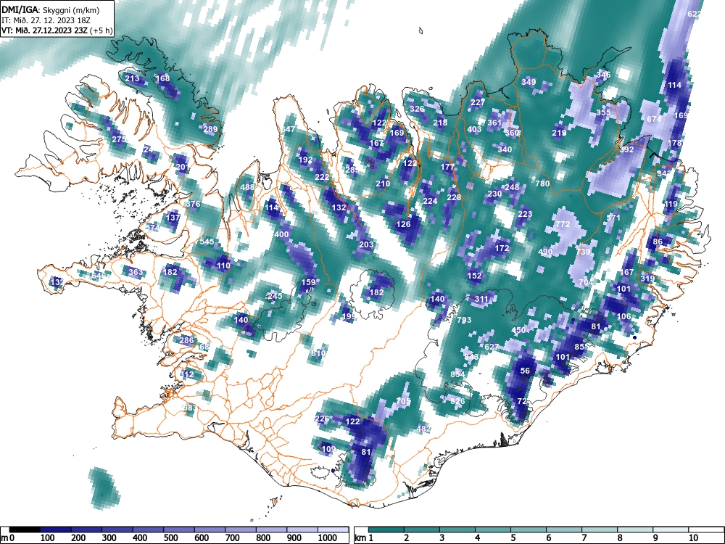Click visibility value 627
Image resolution: width=725 pixels, height=544 pixels.
pyautogui.click(x=492, y=347)
